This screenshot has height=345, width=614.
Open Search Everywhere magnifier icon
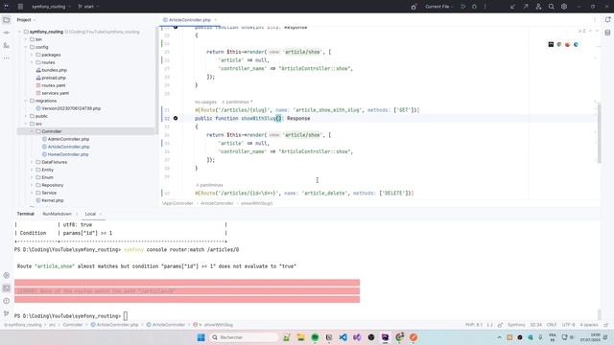point(552,7)
